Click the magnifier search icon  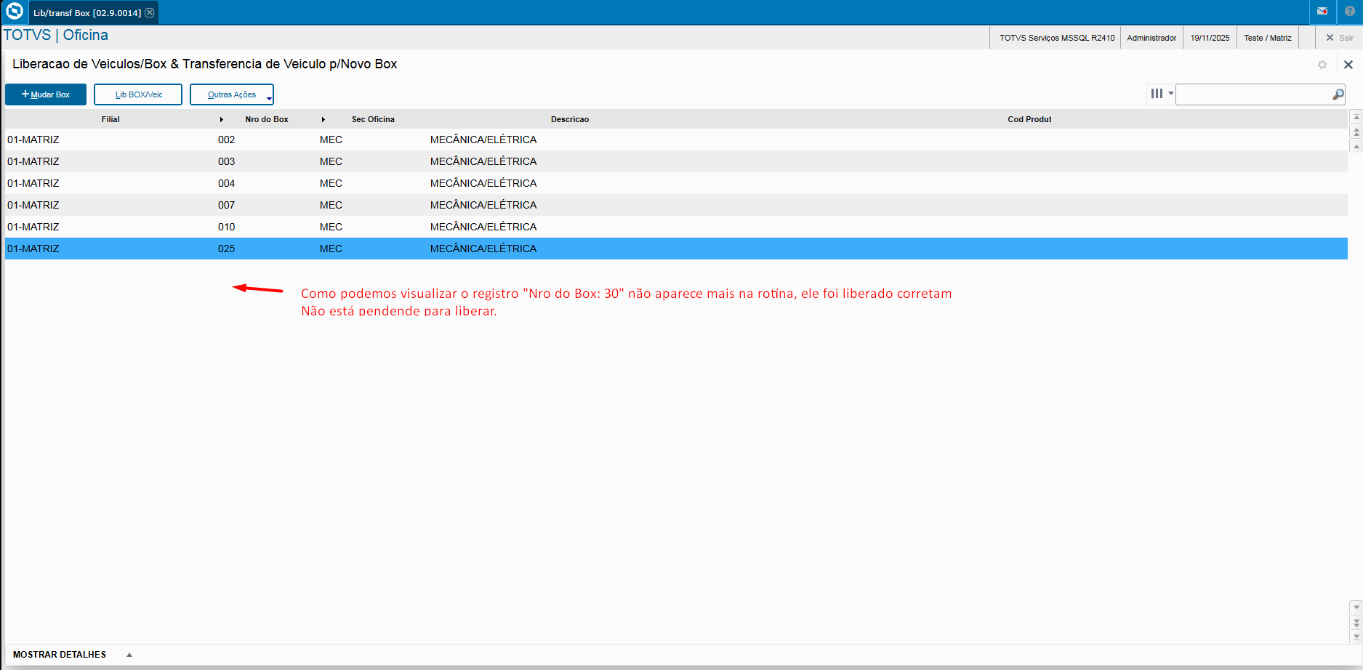tap(1338, 94)
